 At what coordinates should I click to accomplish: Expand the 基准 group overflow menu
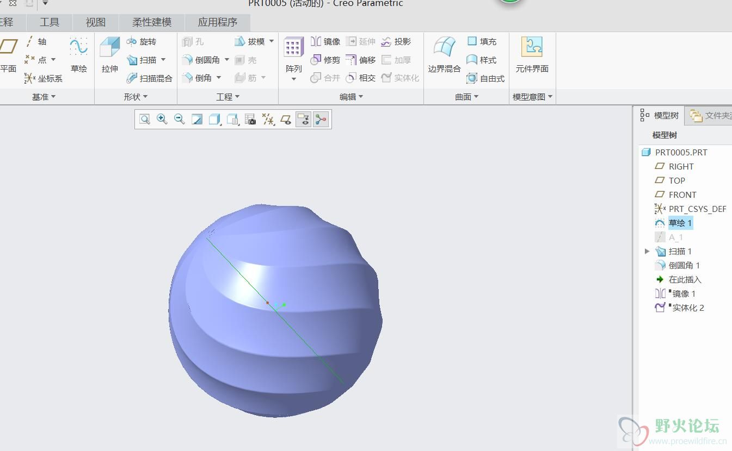pos(44,97)
